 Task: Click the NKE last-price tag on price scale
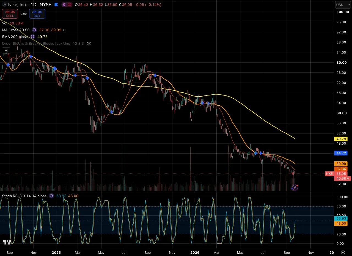(x=329, y=174)
